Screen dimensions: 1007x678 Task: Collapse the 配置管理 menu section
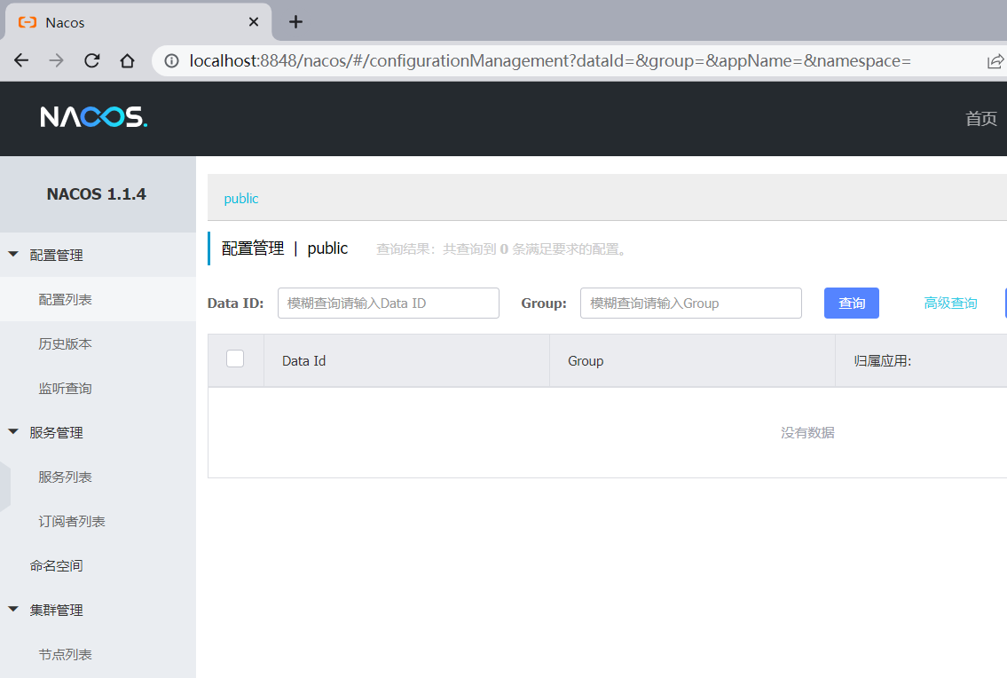(12, 255)
